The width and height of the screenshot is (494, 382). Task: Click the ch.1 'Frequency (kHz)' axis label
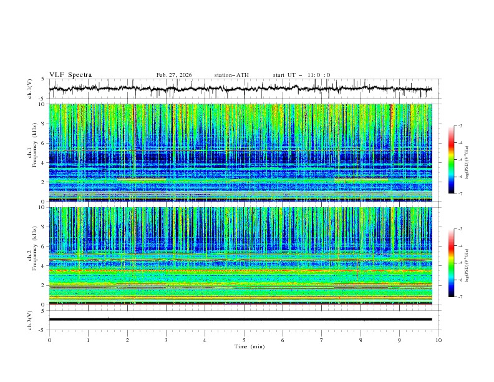pos(35,145)
